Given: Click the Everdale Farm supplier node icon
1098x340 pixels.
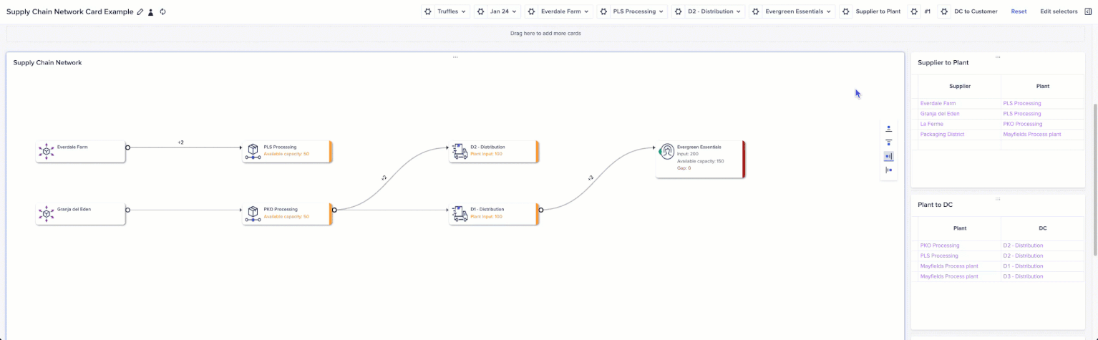Looking at the screenshot, I should pyautogui.click(x=47, y=151).
